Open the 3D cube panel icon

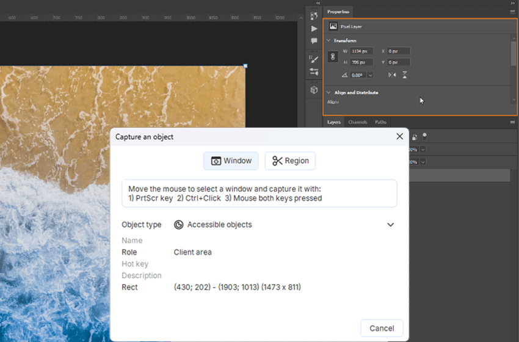(x=314, y=90)
